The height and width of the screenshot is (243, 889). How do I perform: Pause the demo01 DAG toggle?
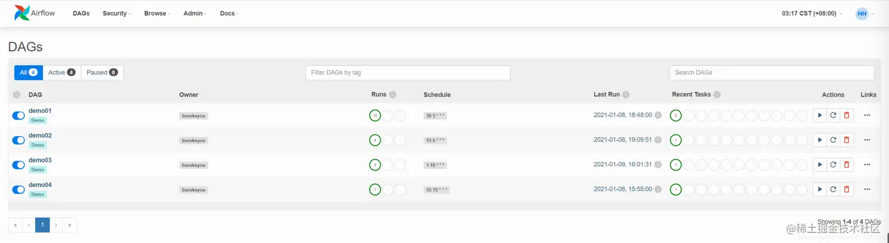click(x=18, y=116)
